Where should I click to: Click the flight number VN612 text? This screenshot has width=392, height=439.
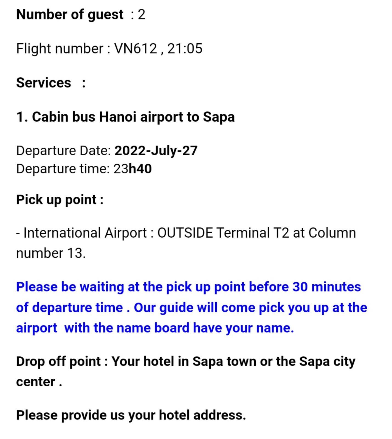click(x=136, y=49)
